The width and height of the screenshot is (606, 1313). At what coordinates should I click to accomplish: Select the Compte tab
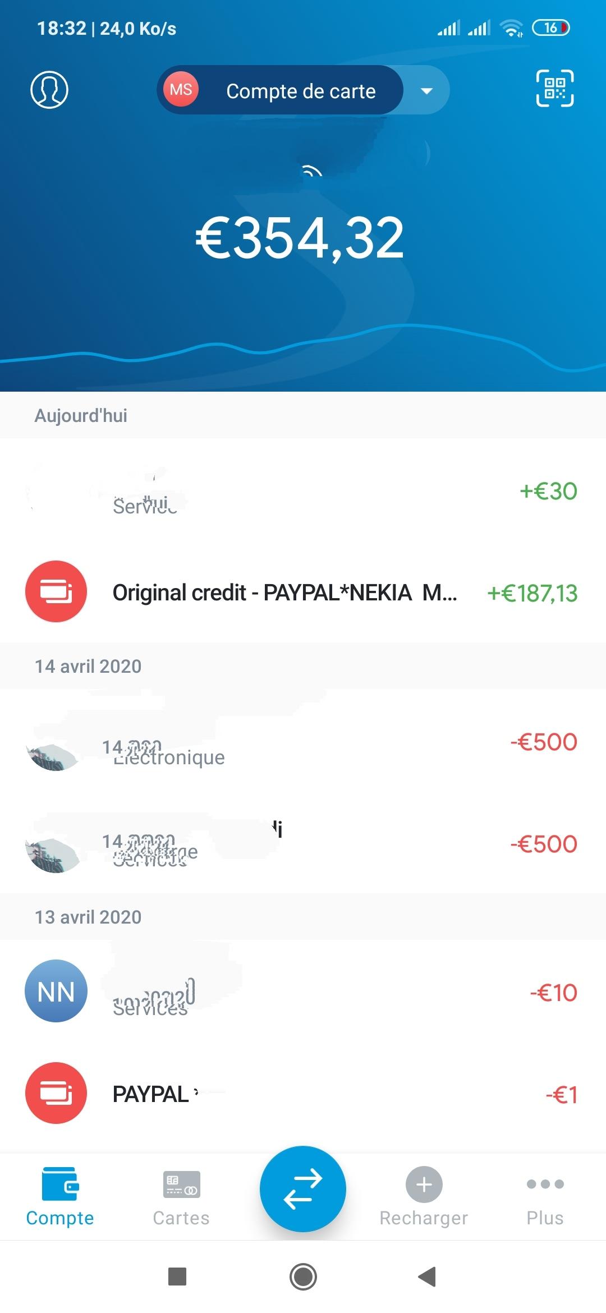point(60,1196)
